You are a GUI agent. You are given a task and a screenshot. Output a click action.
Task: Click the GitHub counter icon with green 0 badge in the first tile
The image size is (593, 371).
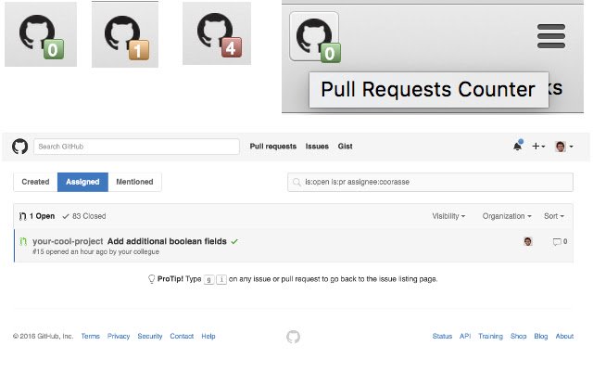tap(41, 35)
